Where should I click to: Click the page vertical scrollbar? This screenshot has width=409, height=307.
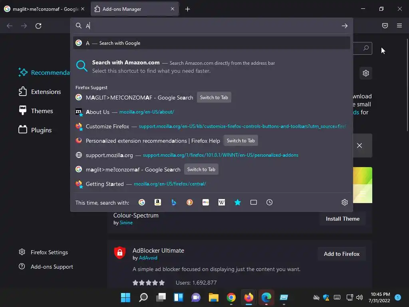[407, 85]
